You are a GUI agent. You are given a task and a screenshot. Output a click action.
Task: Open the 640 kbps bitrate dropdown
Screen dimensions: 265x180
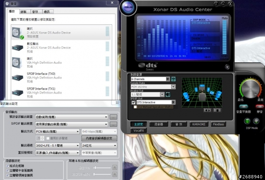(x=99, y=131)
